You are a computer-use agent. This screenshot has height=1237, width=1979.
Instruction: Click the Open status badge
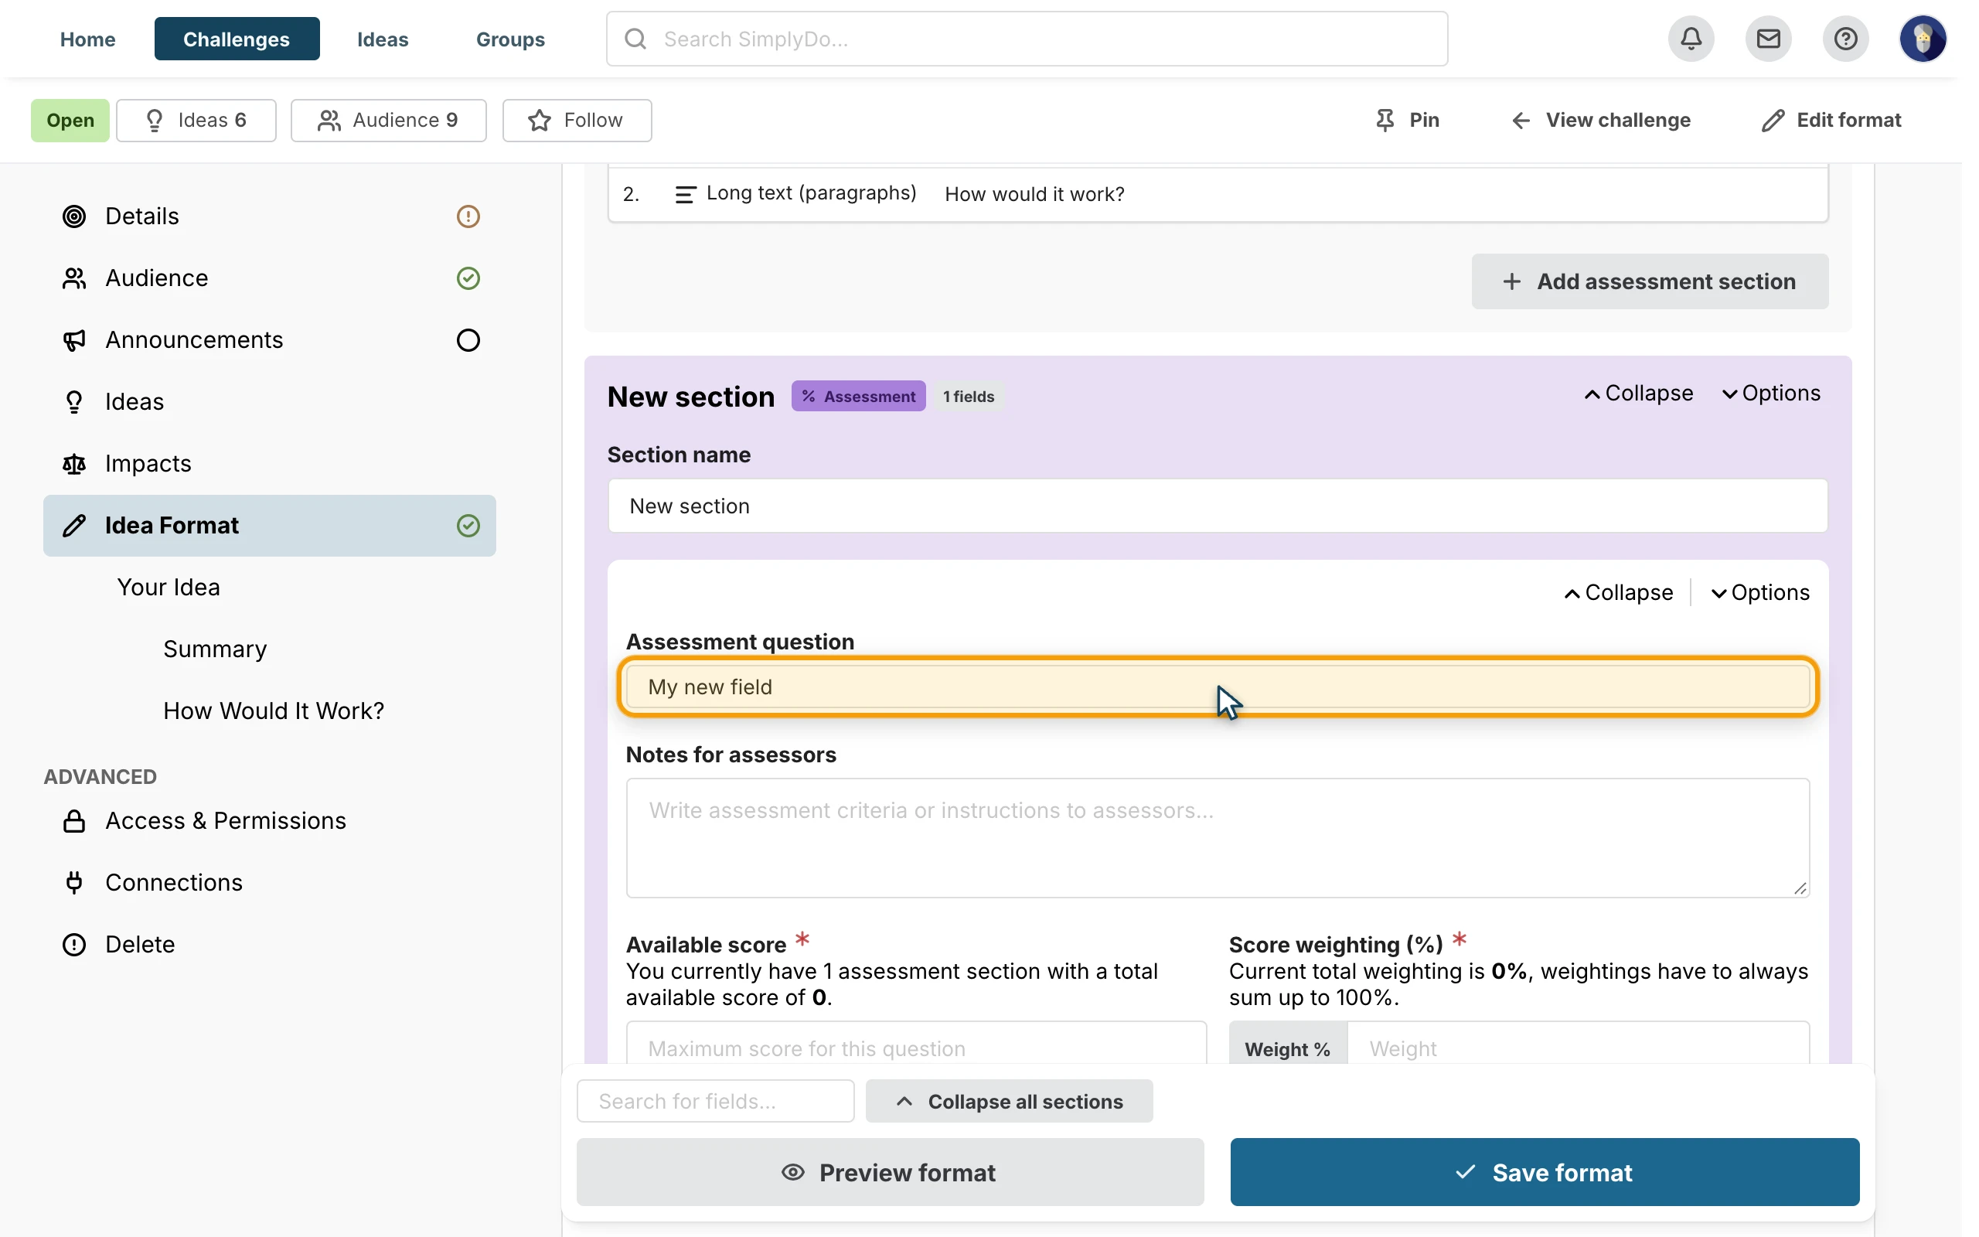pyautogui.click(x=70, y=121)
